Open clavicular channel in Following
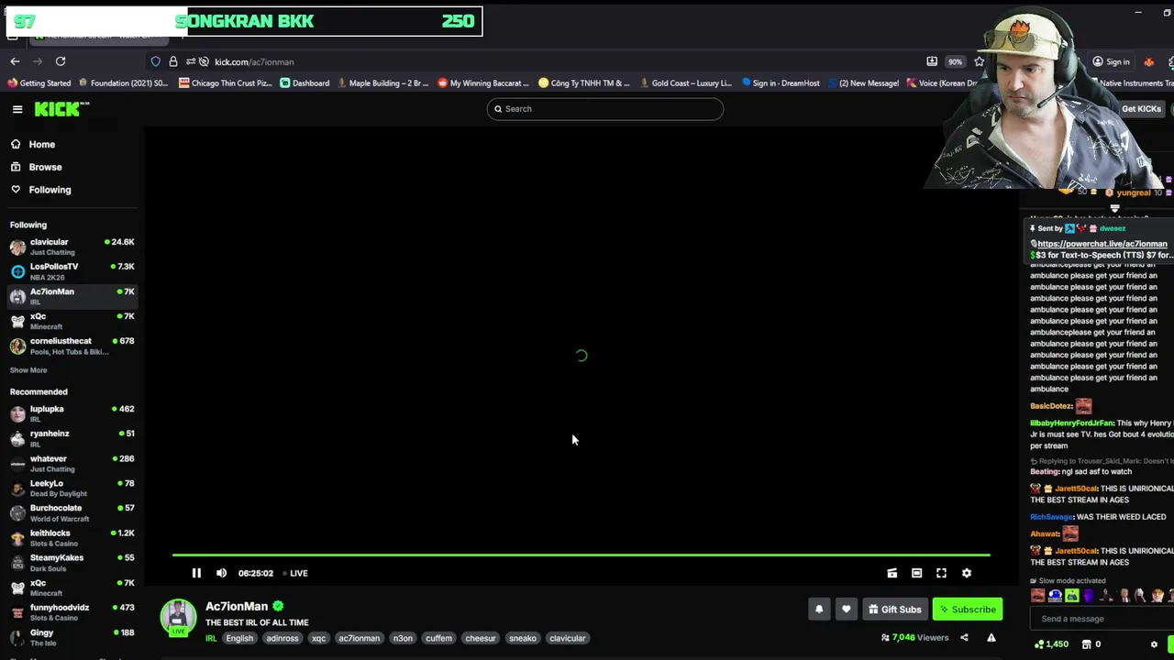 coord(72,247)
